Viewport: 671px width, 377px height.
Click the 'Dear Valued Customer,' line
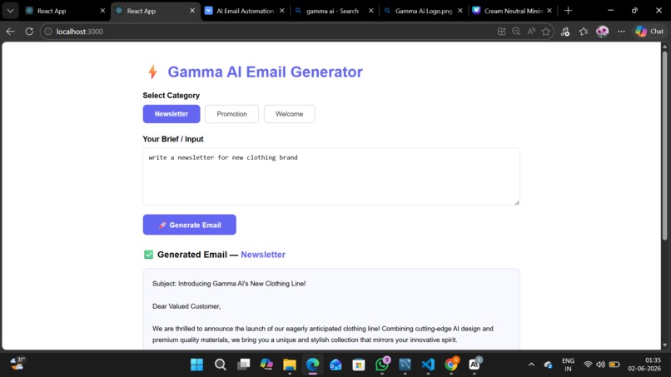click(186, 306)
